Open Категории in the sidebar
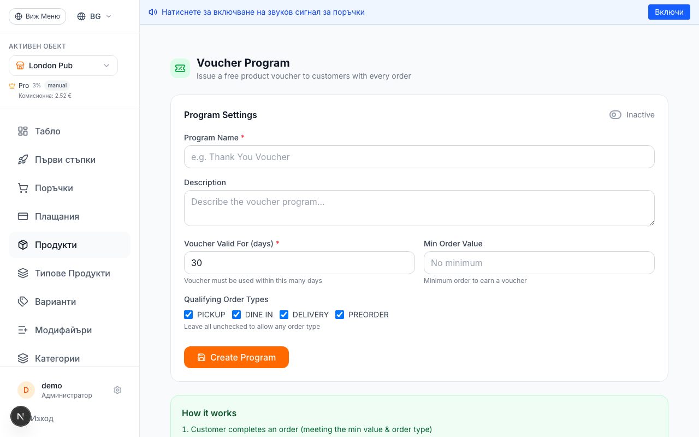Image resolution: width=699 pixels, height=437 pixels. 57,358
